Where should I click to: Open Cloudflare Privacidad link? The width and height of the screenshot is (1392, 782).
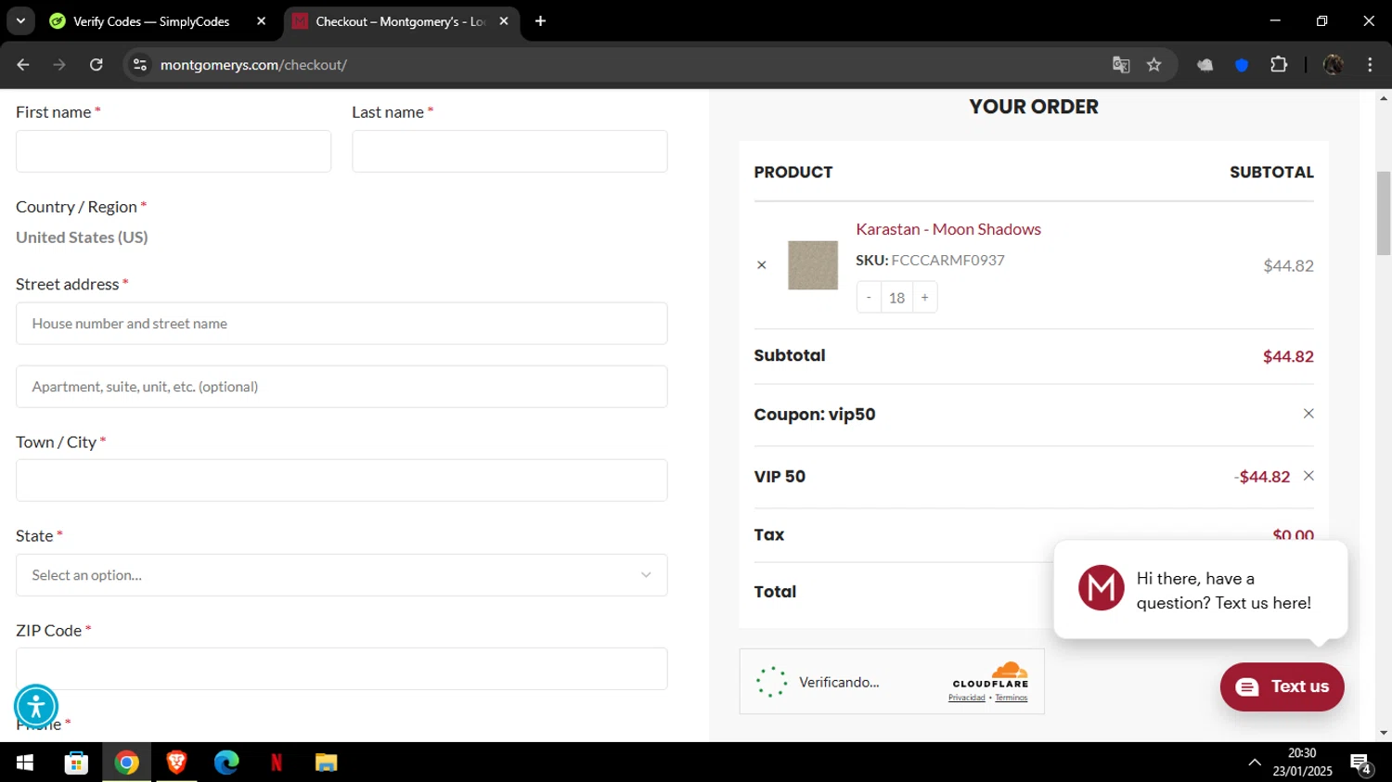click(x=966, y=698)
